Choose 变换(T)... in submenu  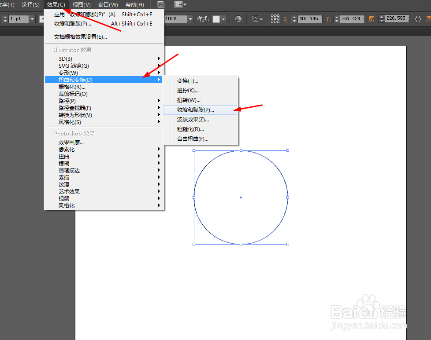pos(200,81)
